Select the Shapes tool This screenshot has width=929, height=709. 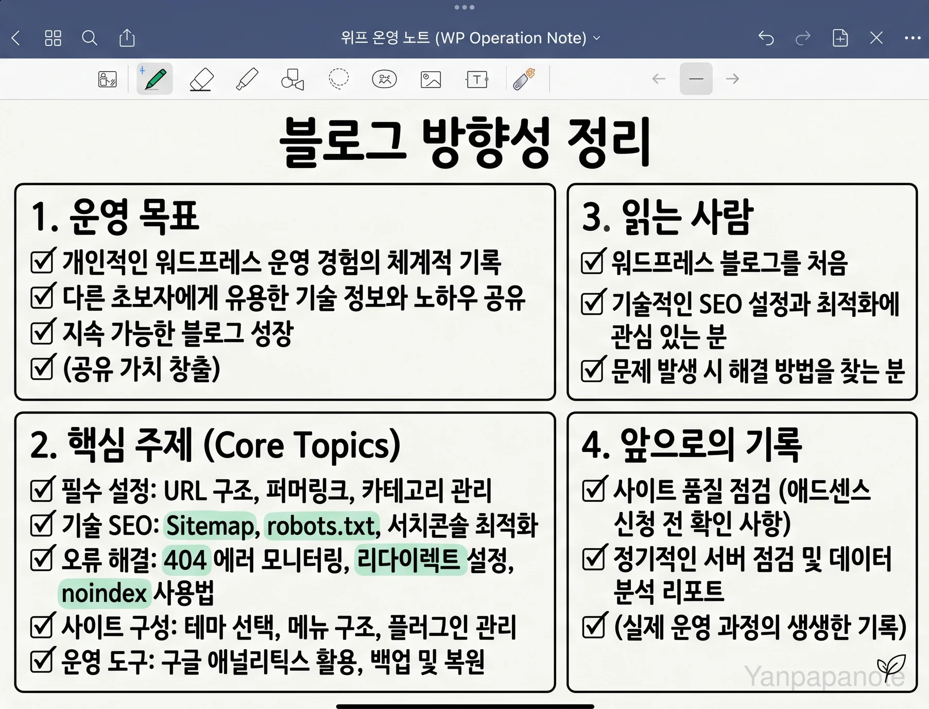[293, 79]
